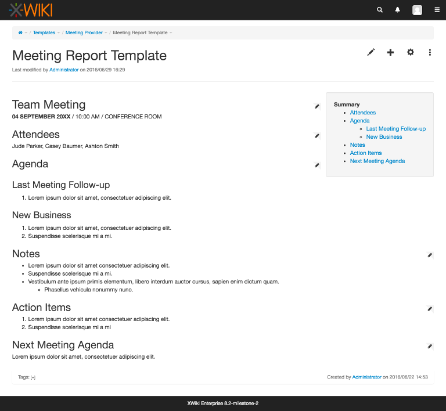
Task: Edit the Attendees section via pencil
Action: coord(317,136)
